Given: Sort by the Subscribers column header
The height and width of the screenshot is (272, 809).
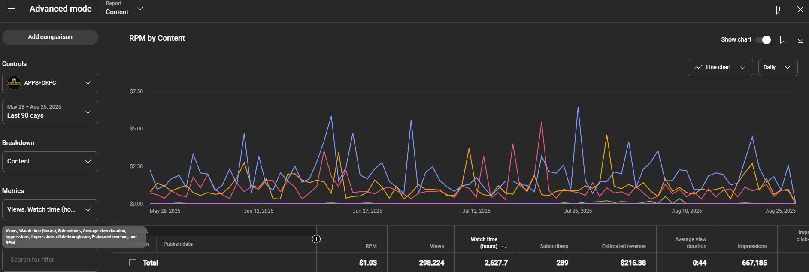Looking at the screenshot, I should (x=554, y=246).
